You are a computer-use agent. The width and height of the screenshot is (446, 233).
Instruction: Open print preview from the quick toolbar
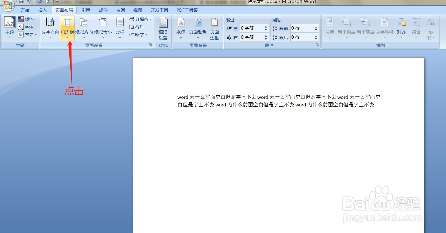(x=47, y=1)
